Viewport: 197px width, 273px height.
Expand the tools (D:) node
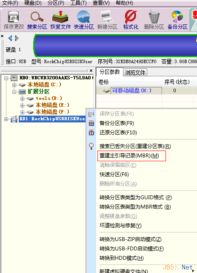click(x=22, y=99)
